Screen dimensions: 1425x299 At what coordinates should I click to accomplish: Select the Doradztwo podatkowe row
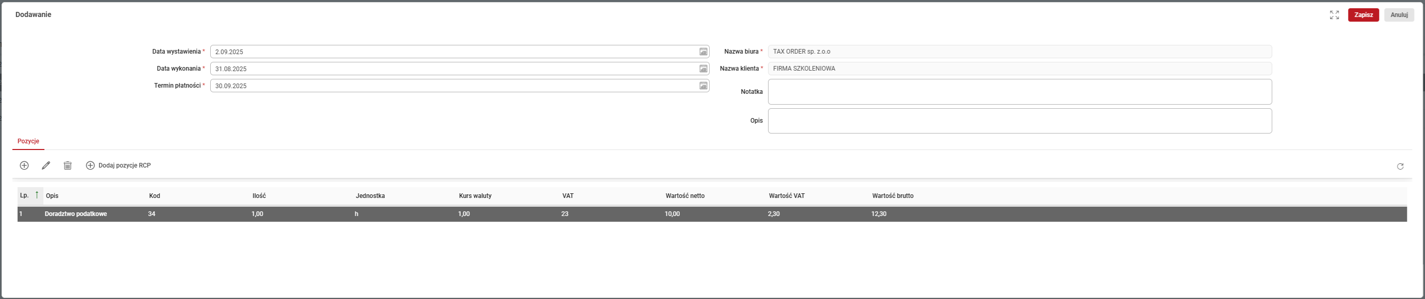coord(76,214)
